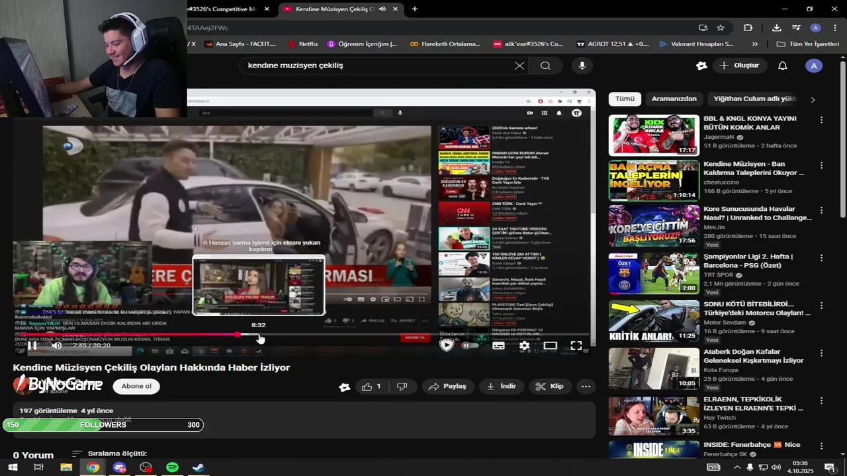Image resolution: width=847 pixels, height=476 pixels.
Task: Bookmark this page with star icon
Action: pyautogui.click(x=721, y=28)
